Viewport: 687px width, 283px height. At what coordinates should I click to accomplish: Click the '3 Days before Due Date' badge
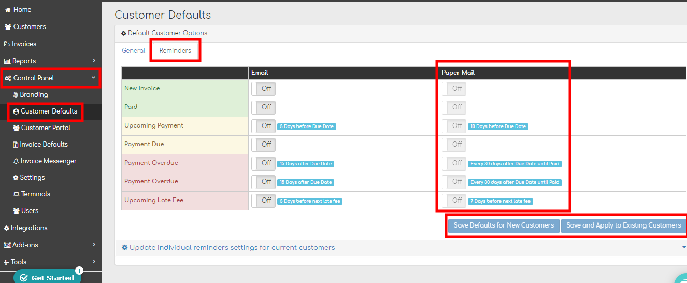click(307, 126)
